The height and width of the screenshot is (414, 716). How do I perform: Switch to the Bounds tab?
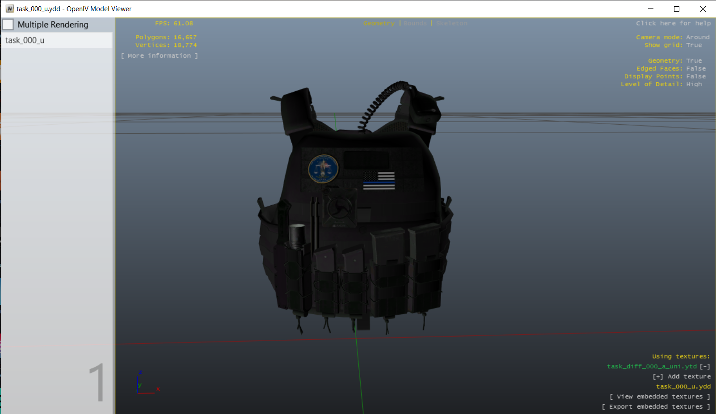click(415, 23)
